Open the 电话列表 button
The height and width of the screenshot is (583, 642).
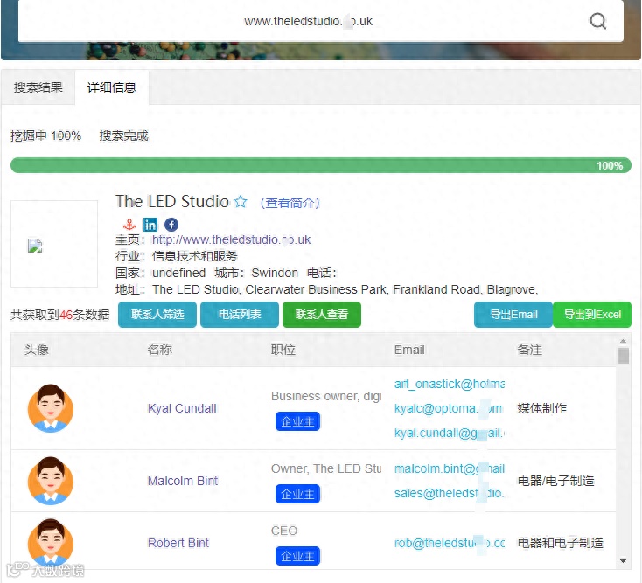point(240,314)
